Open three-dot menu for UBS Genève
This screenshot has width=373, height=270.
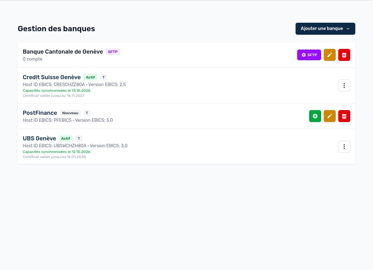[344, 147]
